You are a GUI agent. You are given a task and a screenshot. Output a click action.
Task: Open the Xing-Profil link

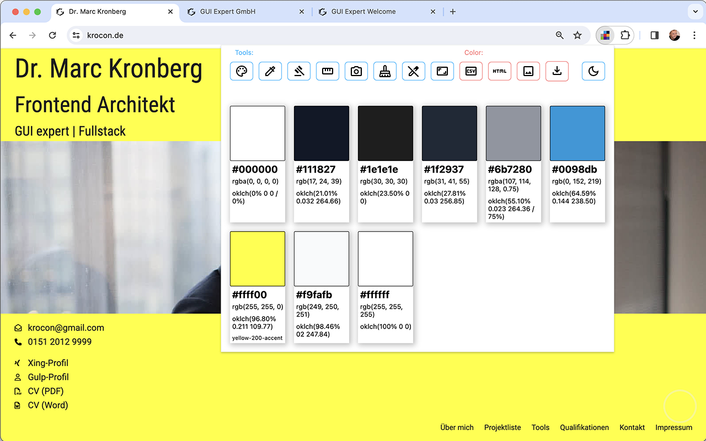[x=49, y=363]
